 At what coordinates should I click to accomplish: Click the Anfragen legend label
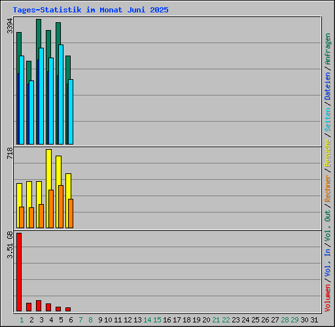click(327, 49)
